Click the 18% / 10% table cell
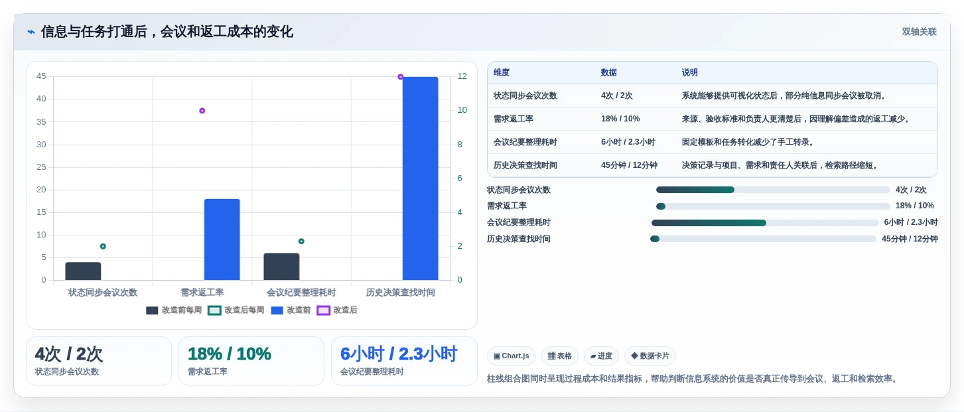Viewport: 964px width, 412px height. click(x=620, y=119)
